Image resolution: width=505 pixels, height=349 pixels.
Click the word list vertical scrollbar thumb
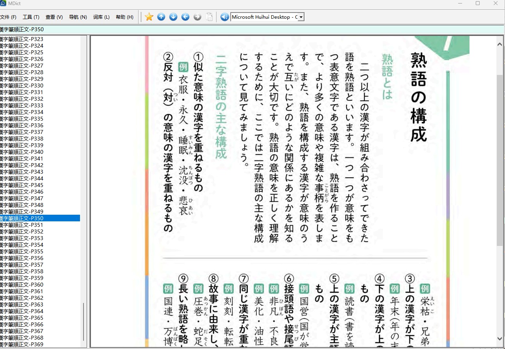point(84,322)
